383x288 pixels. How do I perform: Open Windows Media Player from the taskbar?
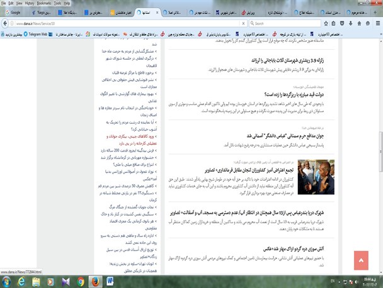(x=51, y=282)
